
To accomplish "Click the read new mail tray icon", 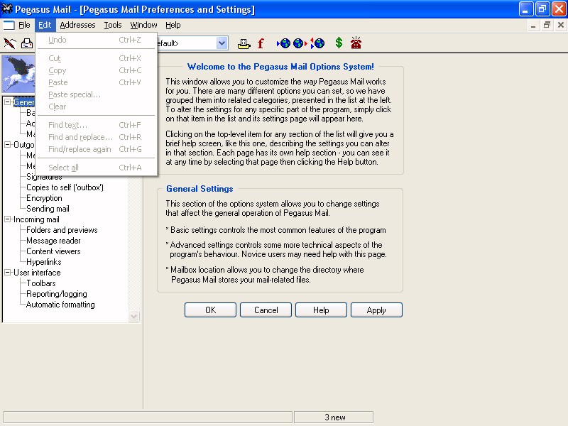I will [x=27, y=43].
